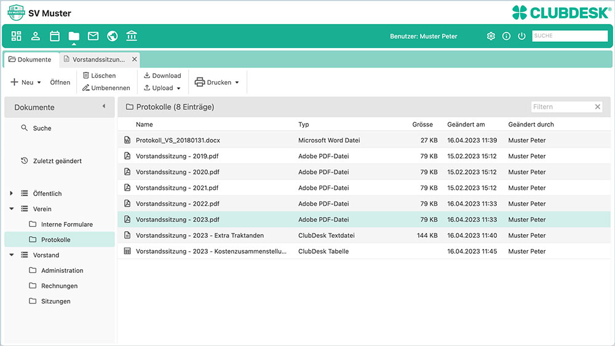The height and width of the screenshot is (346, 615).
Task: Collapse the Verein tree node
Action: pyautogui.click(x=11, y=209)
